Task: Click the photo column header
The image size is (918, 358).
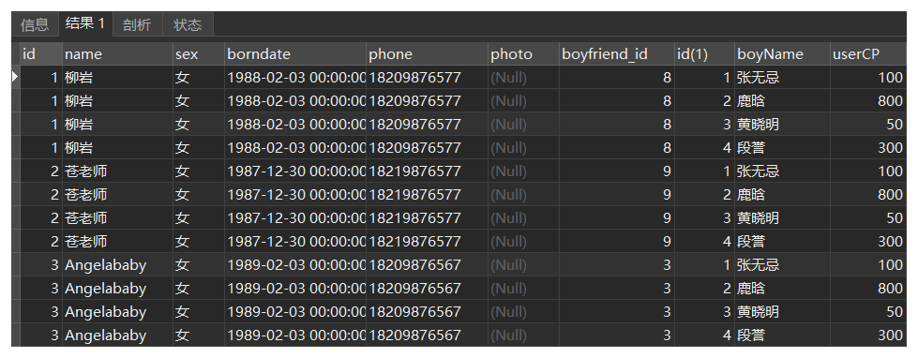Action: (x=523, y=53)
